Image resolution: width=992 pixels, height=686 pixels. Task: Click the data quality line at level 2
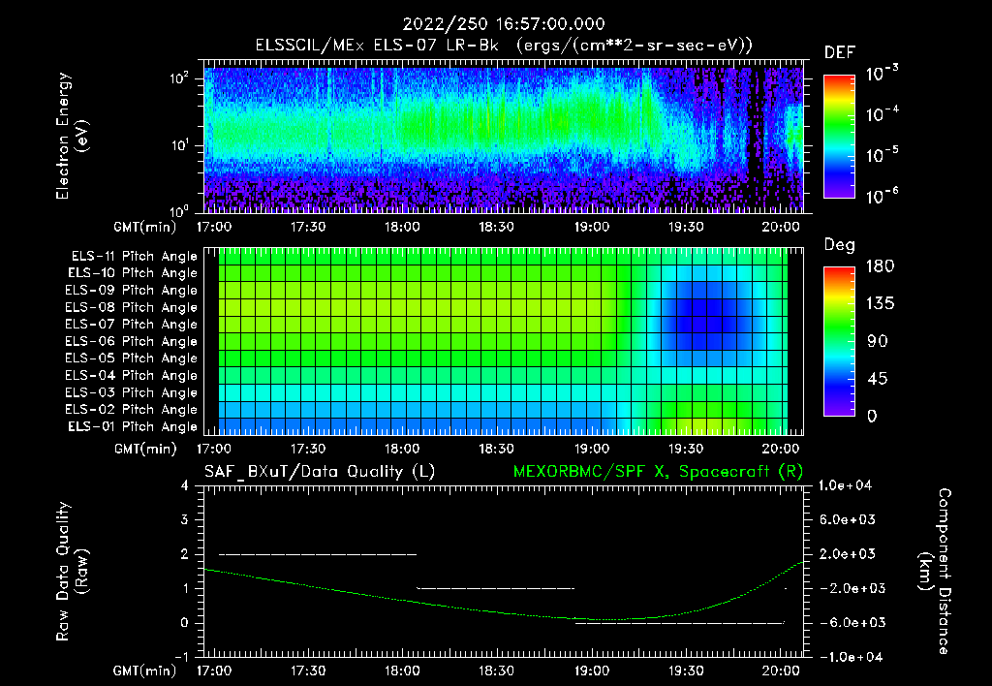click(318, 554)
